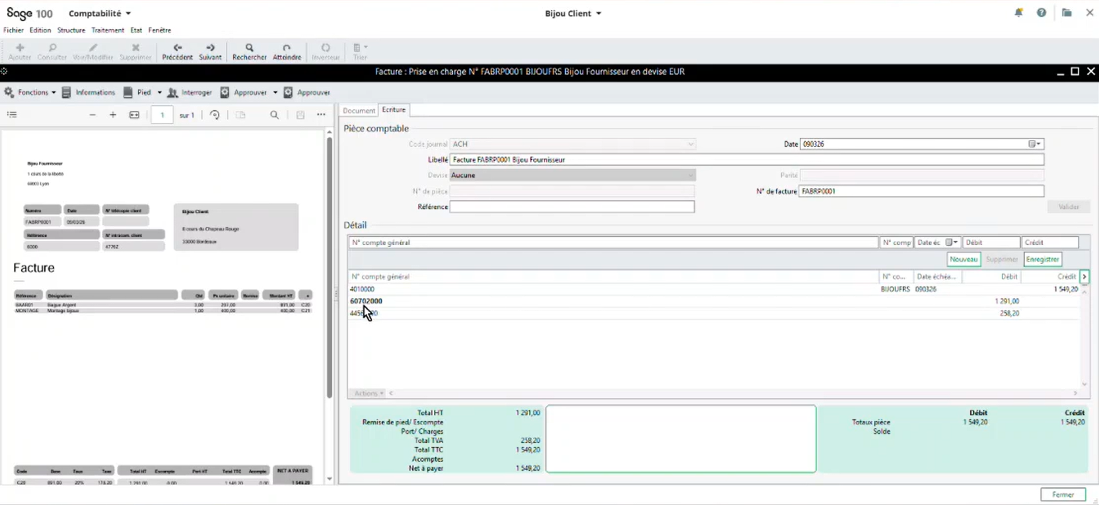1099x505 pixels.
Task: Click the Pied button
Action: (137, 92)
